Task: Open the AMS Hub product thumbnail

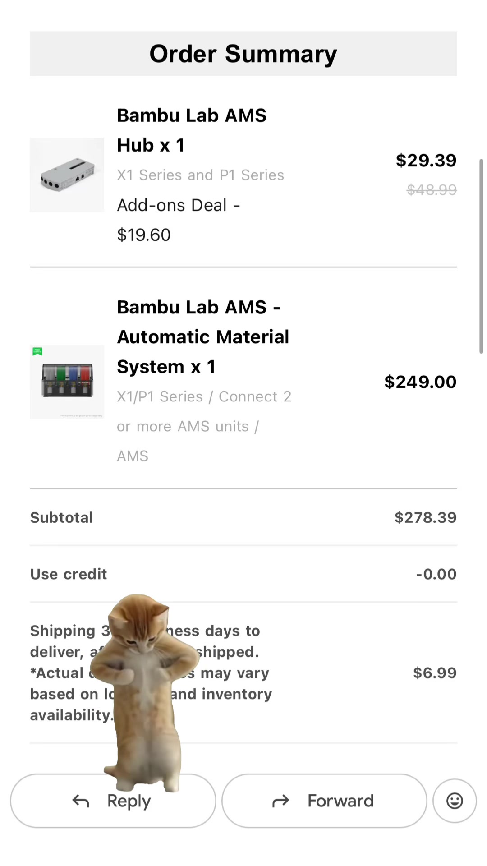Action: click(x=67, y=175)
